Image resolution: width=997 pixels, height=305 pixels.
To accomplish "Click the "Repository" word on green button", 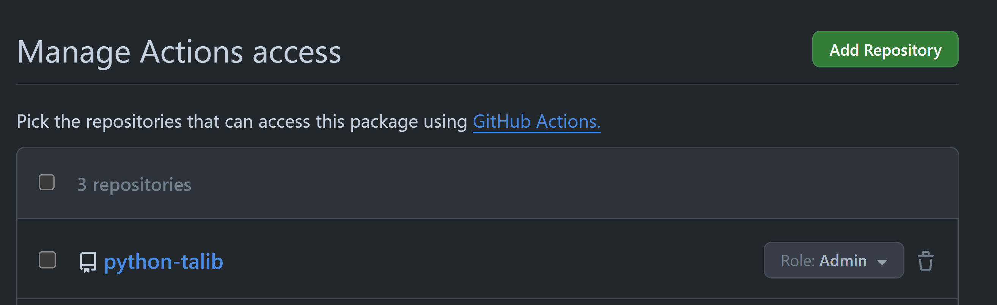I will (903, 51).
